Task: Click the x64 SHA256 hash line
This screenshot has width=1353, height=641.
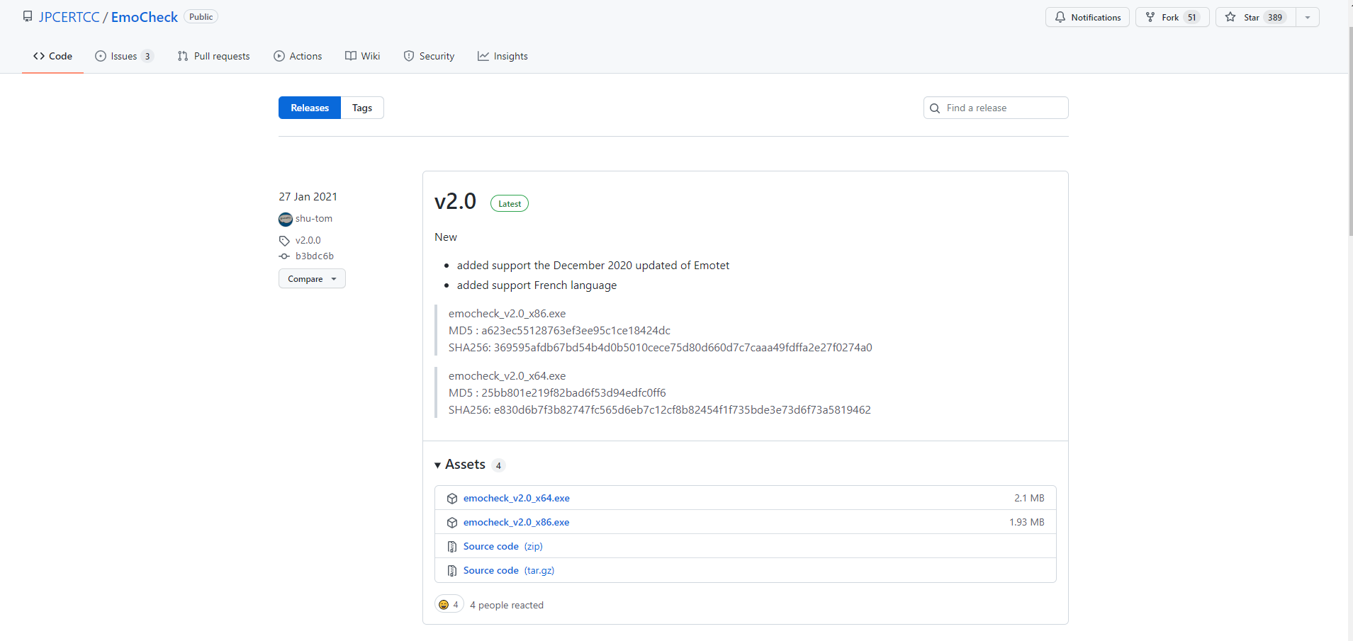Action: pyautogui.click(x=660, y=409)
